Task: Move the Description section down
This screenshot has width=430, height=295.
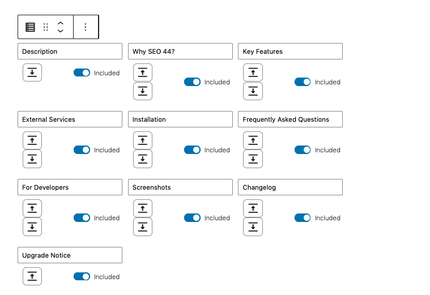Action: [x=32, y=72]
